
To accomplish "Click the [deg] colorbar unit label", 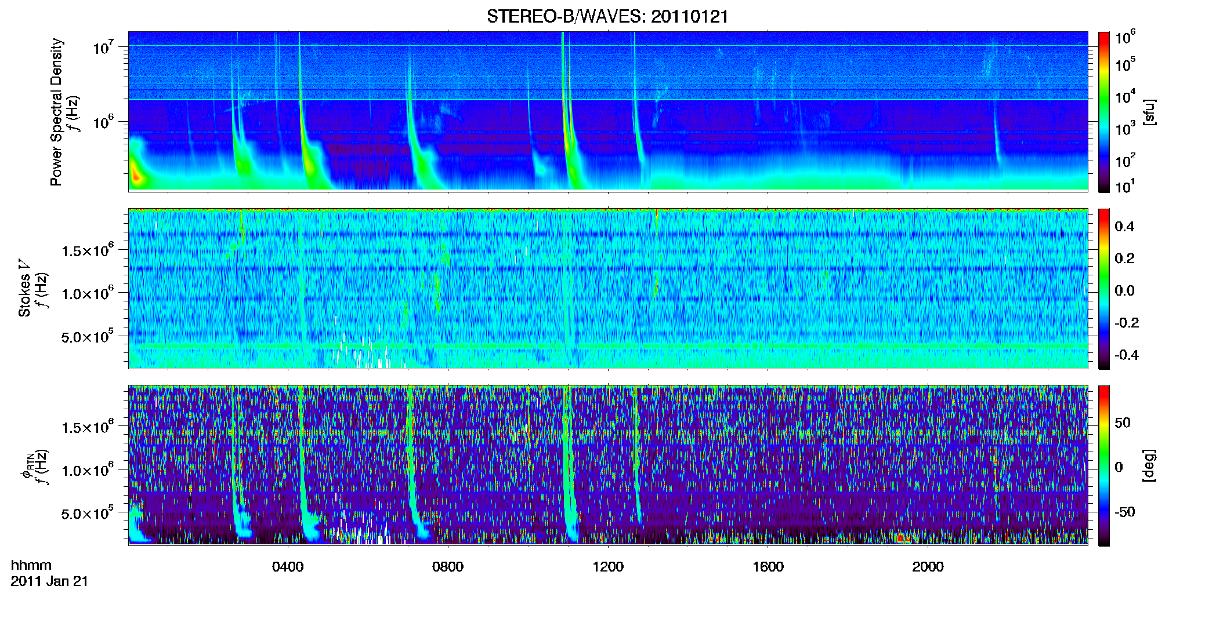I will (x=1149, y=465).
